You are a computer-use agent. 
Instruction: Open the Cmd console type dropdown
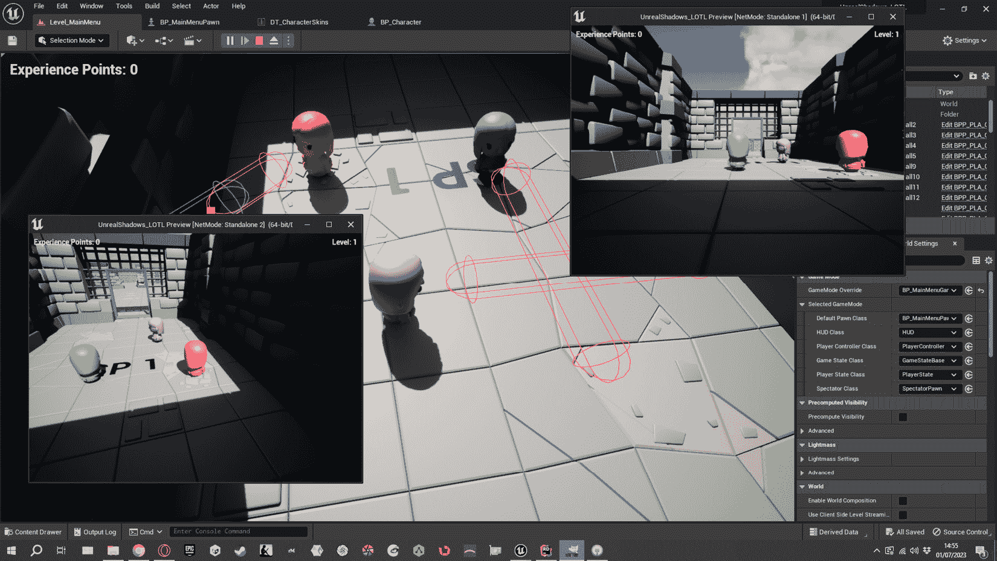(146, 532)
